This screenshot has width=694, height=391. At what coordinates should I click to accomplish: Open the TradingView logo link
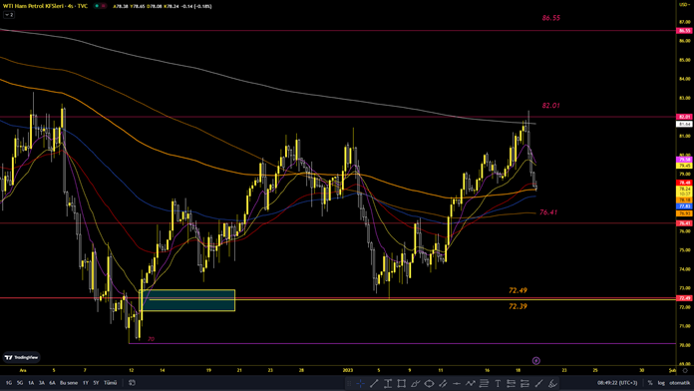[21, 357]
